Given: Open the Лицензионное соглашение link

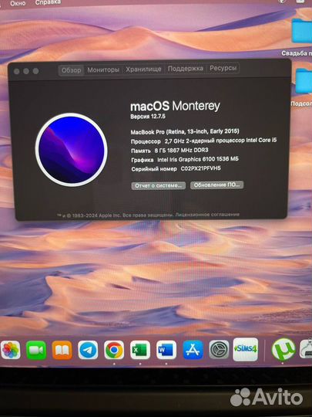Looking at the screenshot, I should tap(207, 215).
